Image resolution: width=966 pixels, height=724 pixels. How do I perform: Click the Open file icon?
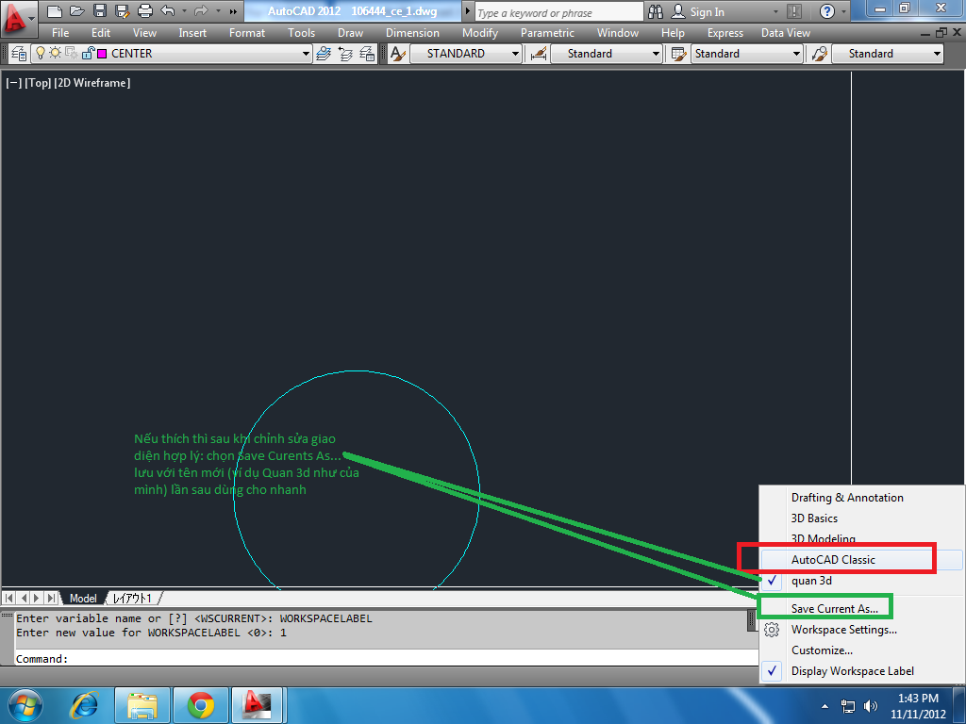pos(77,11)
